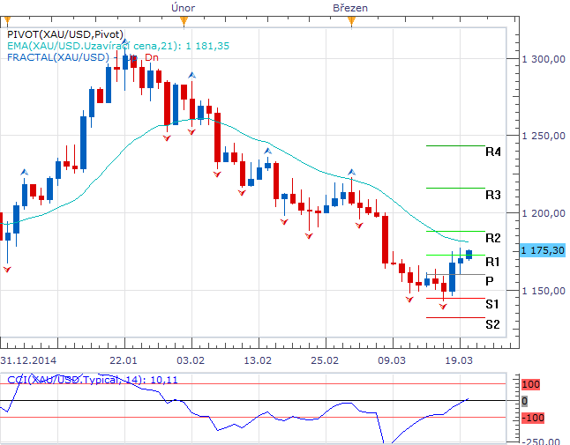
Task: Click the R1 pivot level label
Action: (492, 262)
